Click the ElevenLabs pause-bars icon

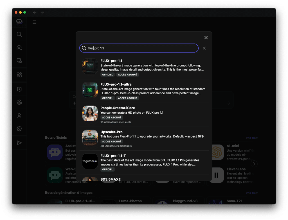216,175
